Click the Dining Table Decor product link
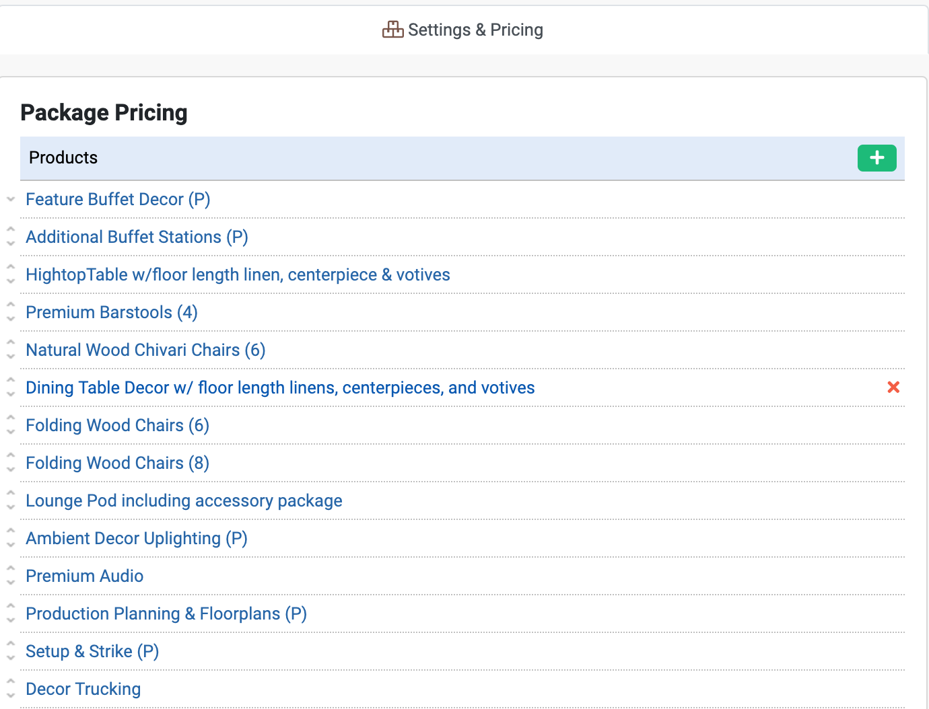This screenshot has height=709, width=929. pos(280,388)
